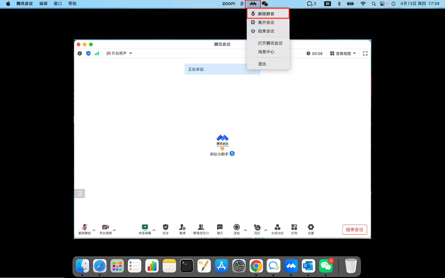Start 共享屏幕 screen sharing
This screenshot has width=445, height=278.
pyautogui.click(x=145, y=229)
